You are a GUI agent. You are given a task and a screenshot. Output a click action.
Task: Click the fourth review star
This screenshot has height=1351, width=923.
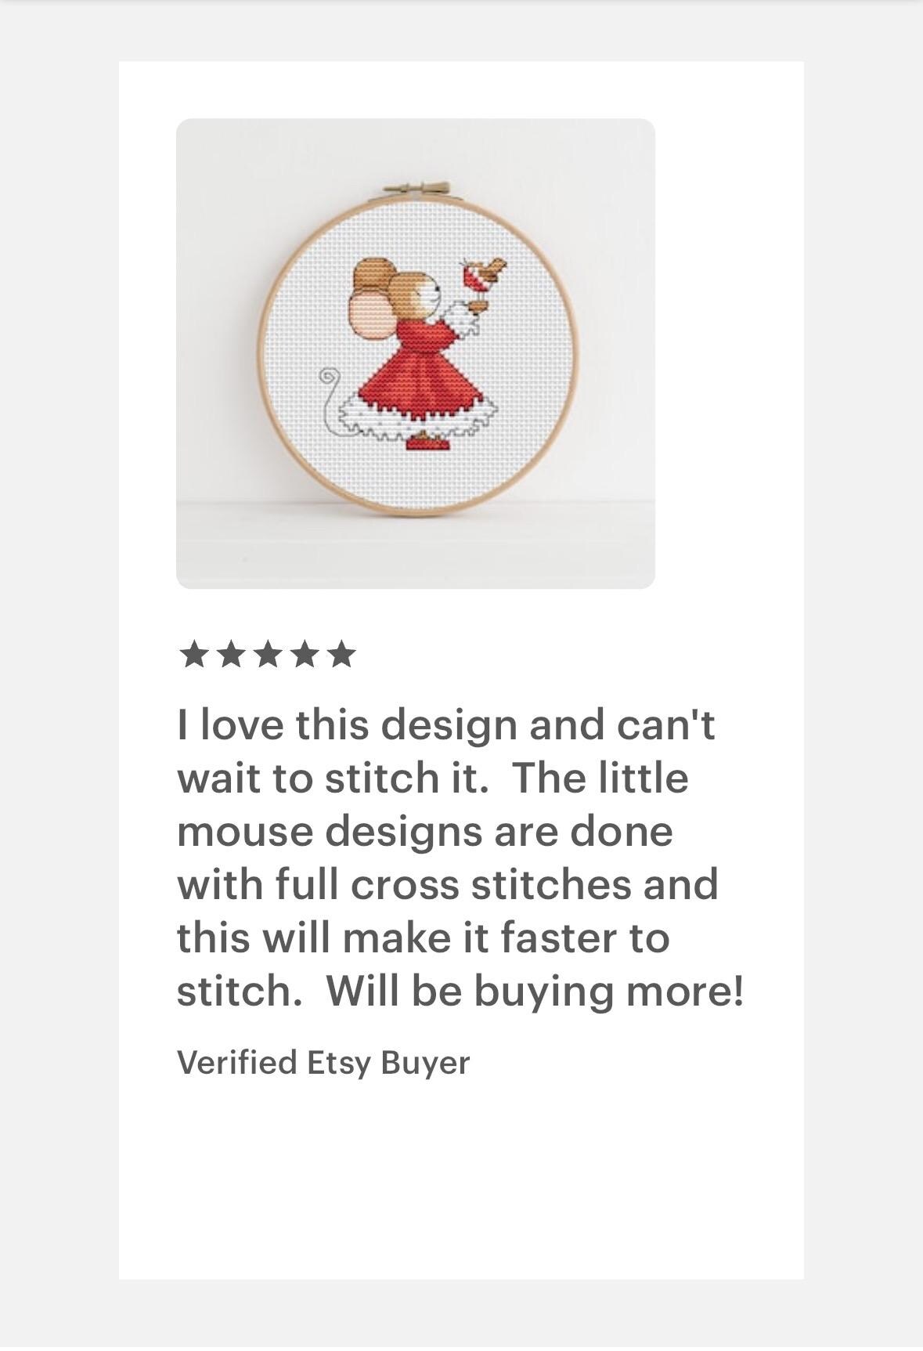click(x=304, y=654)
